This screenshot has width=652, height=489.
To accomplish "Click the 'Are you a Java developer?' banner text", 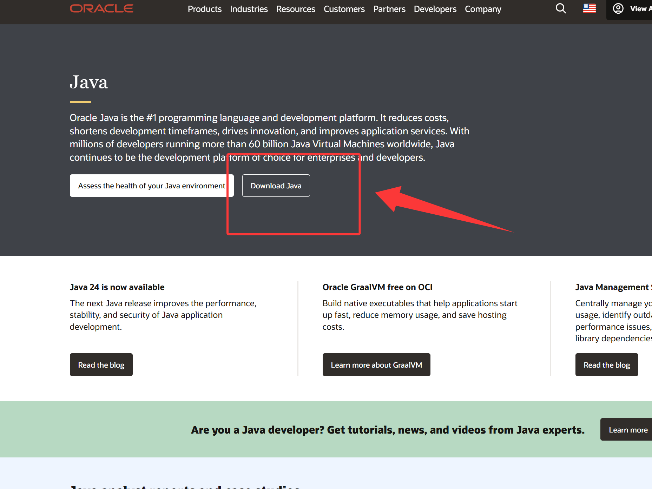I will (x=388, y=430).
